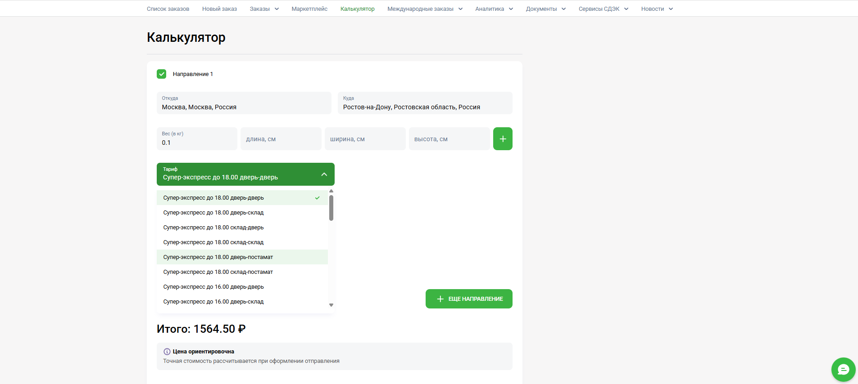Click the green plus add-package icon
This screenshot has width=858, height=384.
point(503,139)
